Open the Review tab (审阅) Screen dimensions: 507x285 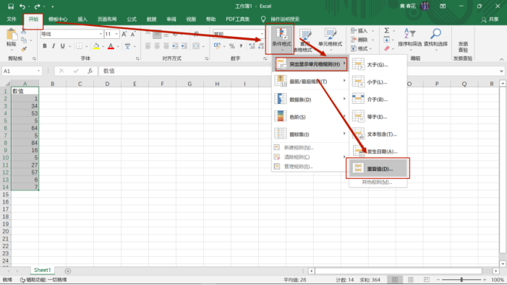click(171, 19)
